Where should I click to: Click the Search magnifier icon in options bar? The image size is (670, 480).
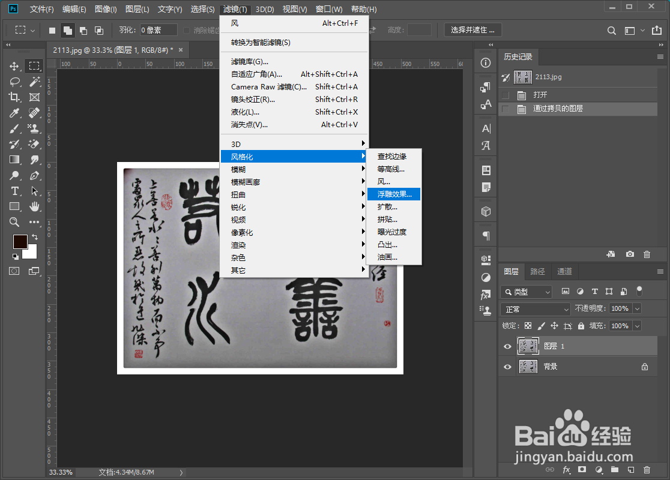point(611,31)
